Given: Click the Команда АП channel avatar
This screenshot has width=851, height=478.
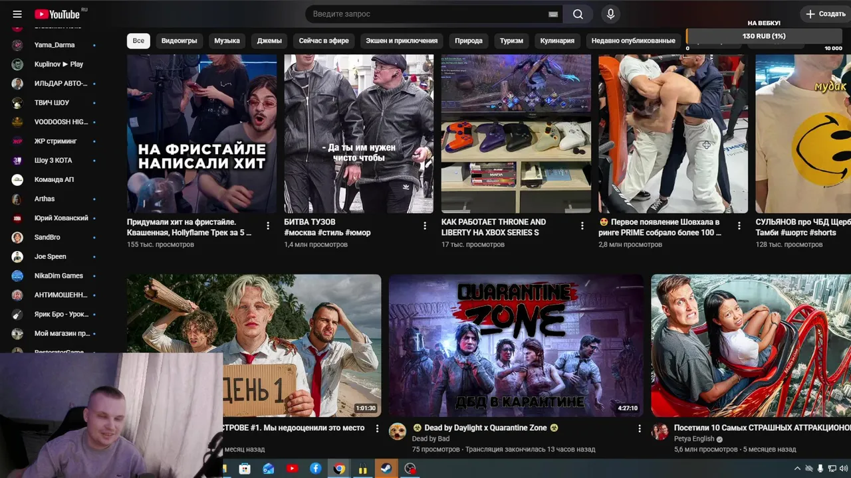Looking at the screenshot, I should click(x=18, y=180).
